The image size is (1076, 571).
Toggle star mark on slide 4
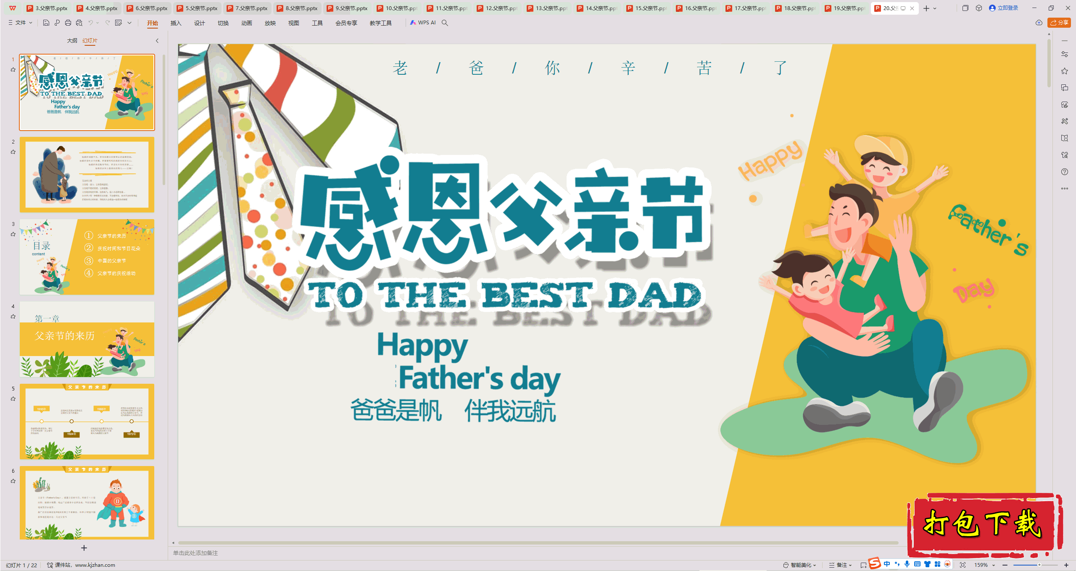(13, 317)
